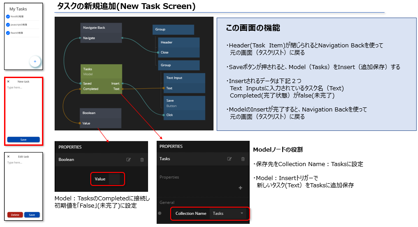Click the Tasks title in properties panel
Image resolution: width=418 pixels, height=227 pixels.
165,159
